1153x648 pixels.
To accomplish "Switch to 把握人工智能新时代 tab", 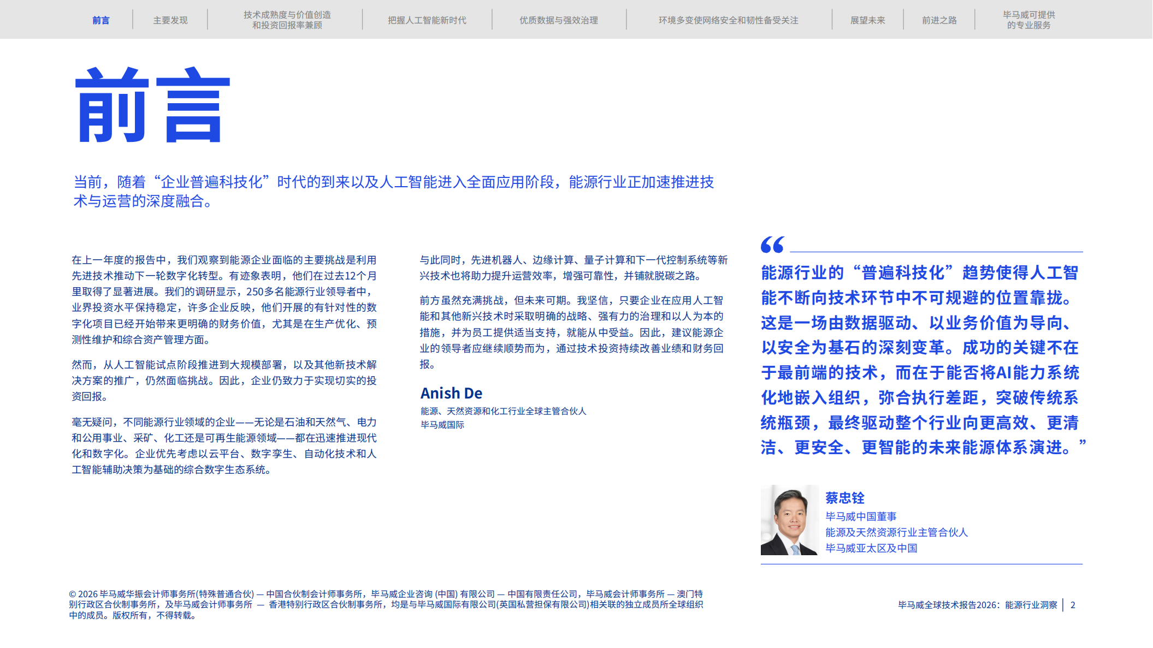I will click(x=427, y=20).
